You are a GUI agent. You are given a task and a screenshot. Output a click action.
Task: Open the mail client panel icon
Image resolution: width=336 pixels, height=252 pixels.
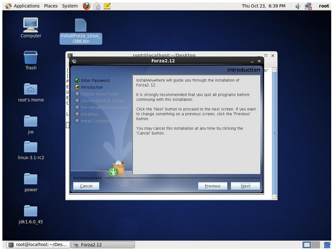click(x=97, y=6)
